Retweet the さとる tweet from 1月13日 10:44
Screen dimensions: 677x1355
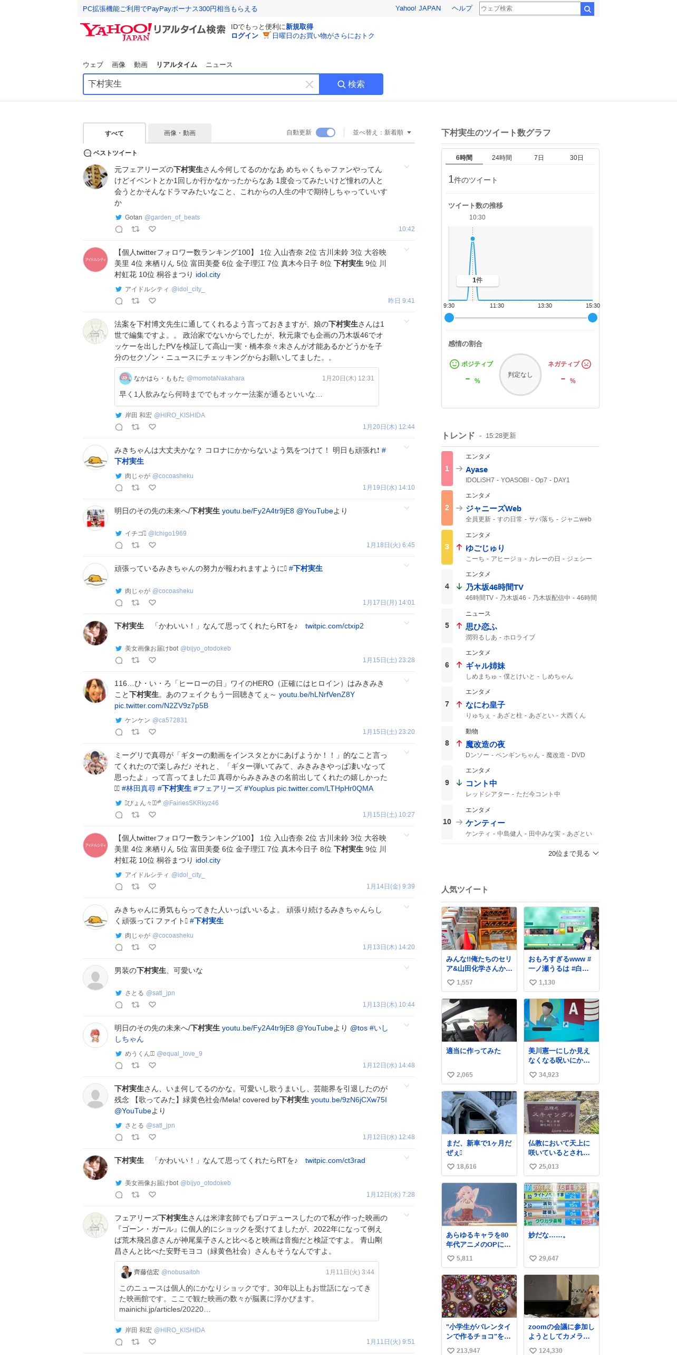tap(136, 1005)
